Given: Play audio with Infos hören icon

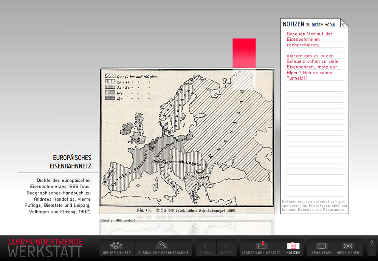Looking at the screenshot, I should [348, 248].
